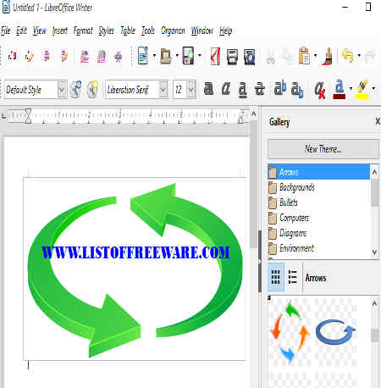Image resolution: width=381 pixels, height=388 pixels.
Task: Select the Diagrams gallery theme
Action: tap(318, 233)
